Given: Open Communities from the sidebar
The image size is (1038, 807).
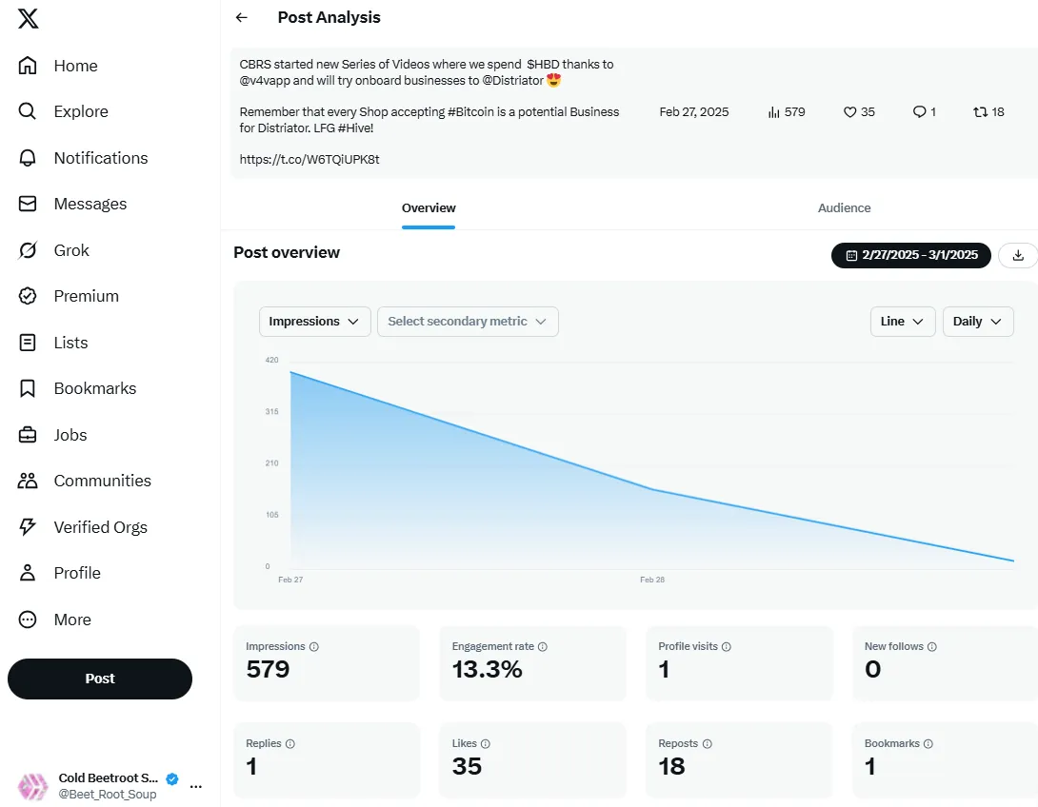Looking at the screenshot, I should coord(102,481).
